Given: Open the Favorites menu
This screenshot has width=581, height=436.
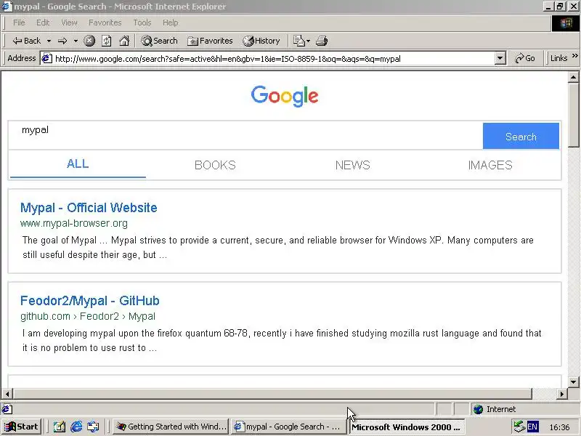Looking at the screenshot, I should click(x=105, y=23).
